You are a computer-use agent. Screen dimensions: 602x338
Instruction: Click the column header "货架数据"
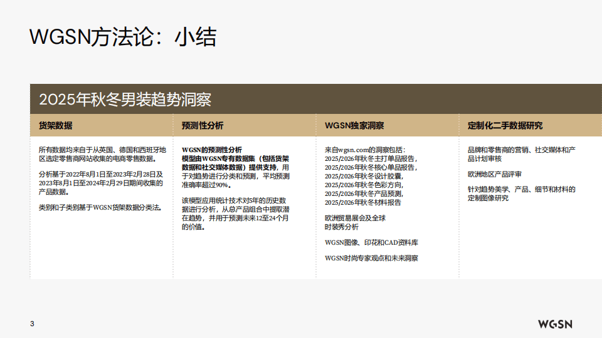coord(56,125)
